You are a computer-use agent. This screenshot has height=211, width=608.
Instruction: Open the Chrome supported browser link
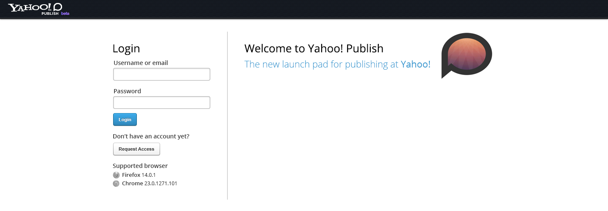click(132, 184)
